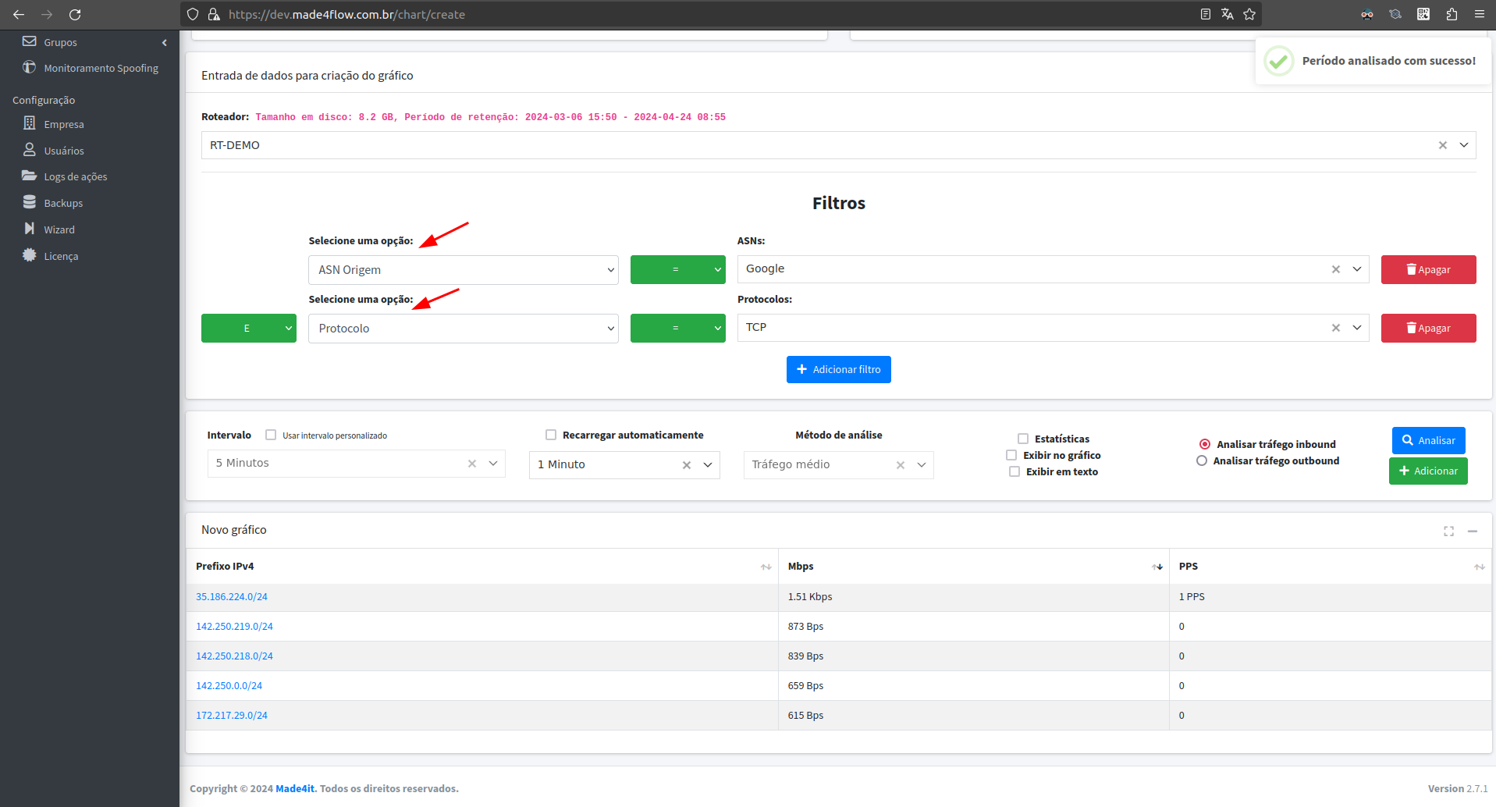
Task: Clear the TCP protocol selection
Action: pyautogui.click(x=1336, y=328)
